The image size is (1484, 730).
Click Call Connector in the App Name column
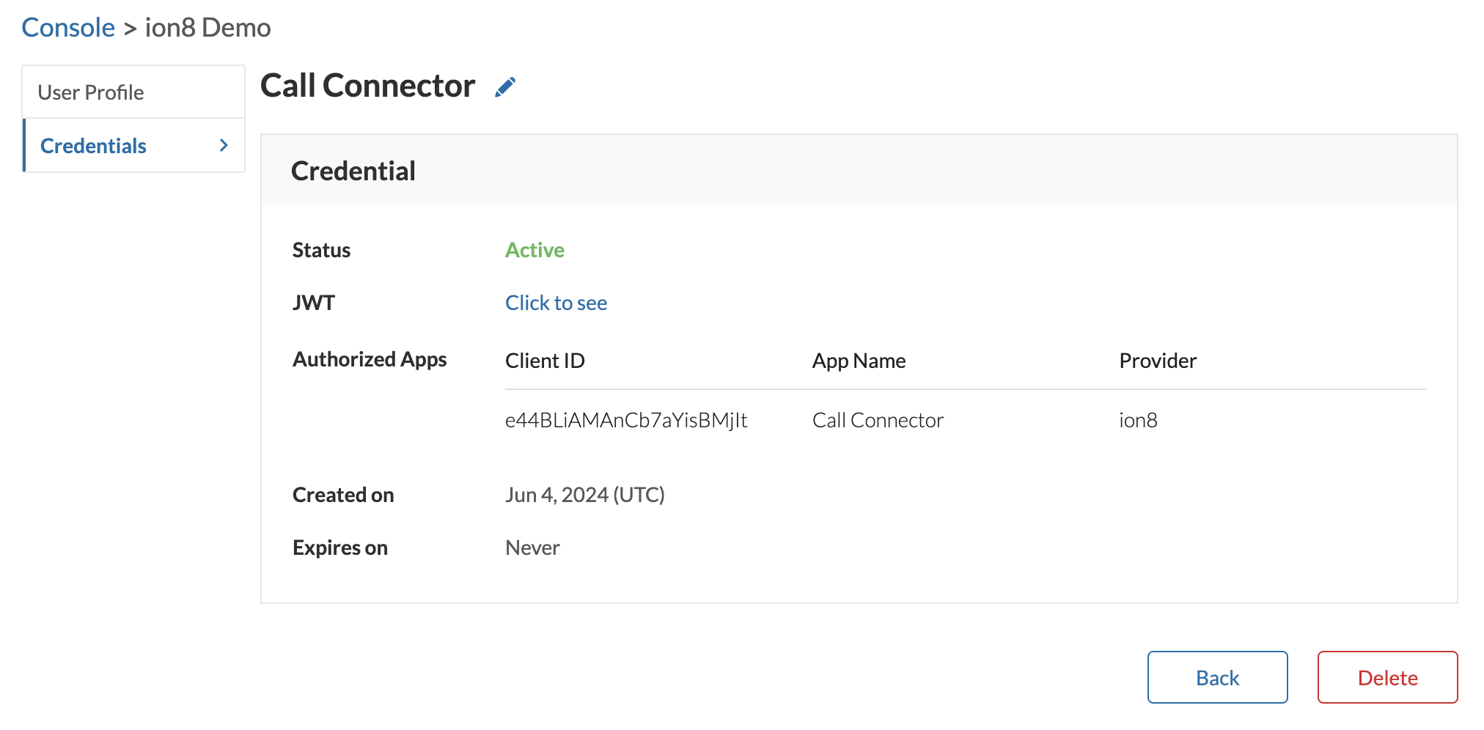878,420
